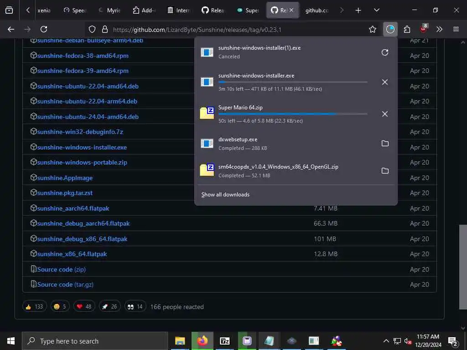
Task: Retry the canceled sunshine-windows-installer(1).exe download
Action: click(385, 52)
